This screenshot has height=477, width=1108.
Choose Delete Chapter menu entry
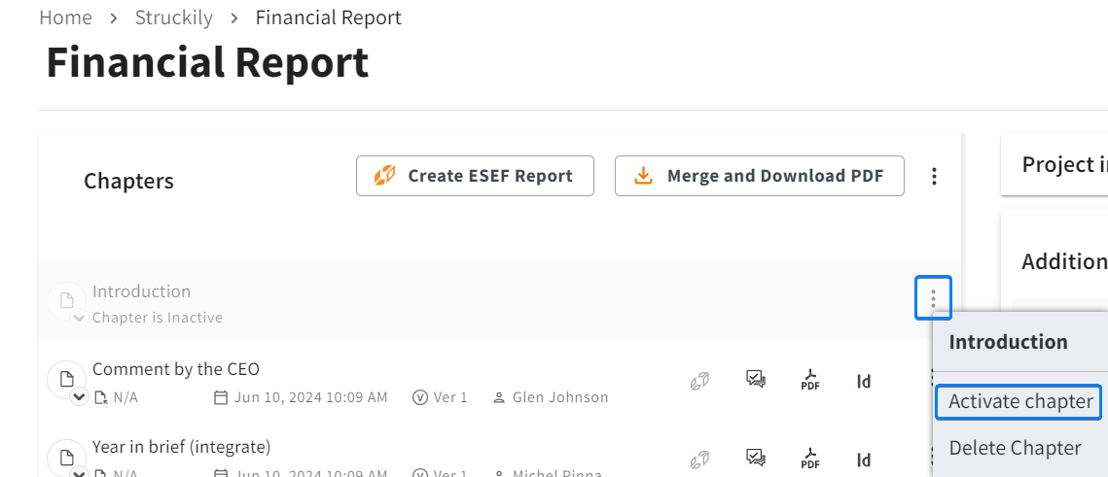(1015, 448)
